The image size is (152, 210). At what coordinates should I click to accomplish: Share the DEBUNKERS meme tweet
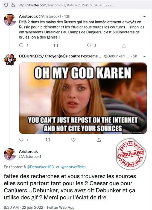[x=99, y=140]
